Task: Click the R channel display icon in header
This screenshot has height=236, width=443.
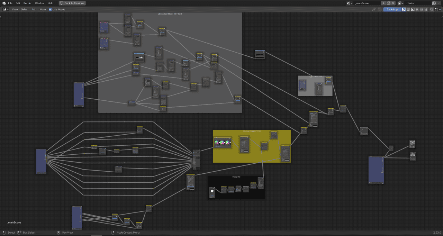Action: (417, 9)
